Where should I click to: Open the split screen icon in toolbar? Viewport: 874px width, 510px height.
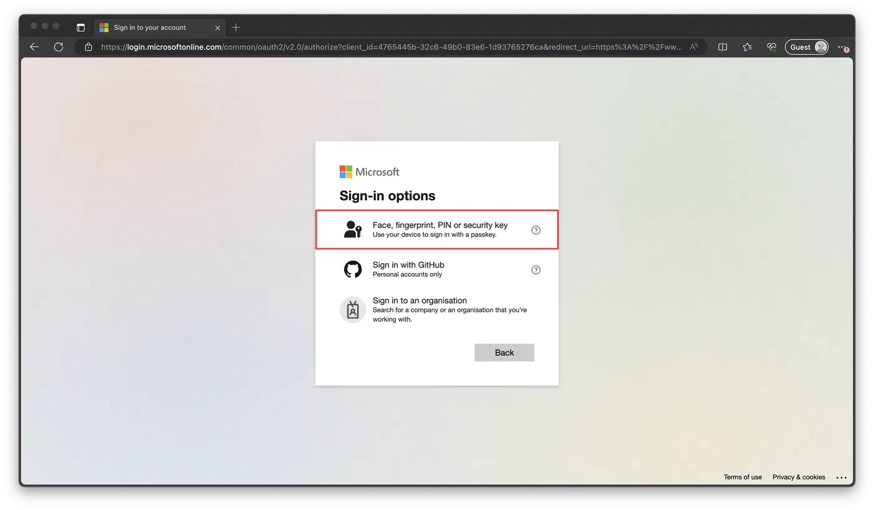(x=723, y=47)
